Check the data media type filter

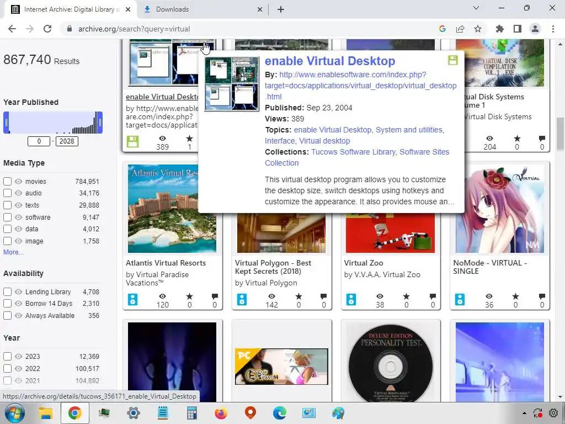pos(7,229)
